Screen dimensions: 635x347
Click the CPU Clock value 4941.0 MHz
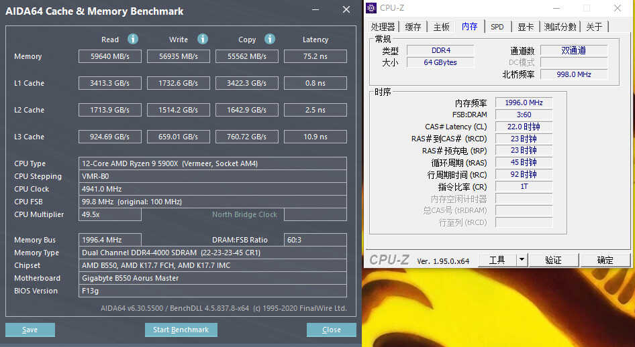(x=213, y=189)
